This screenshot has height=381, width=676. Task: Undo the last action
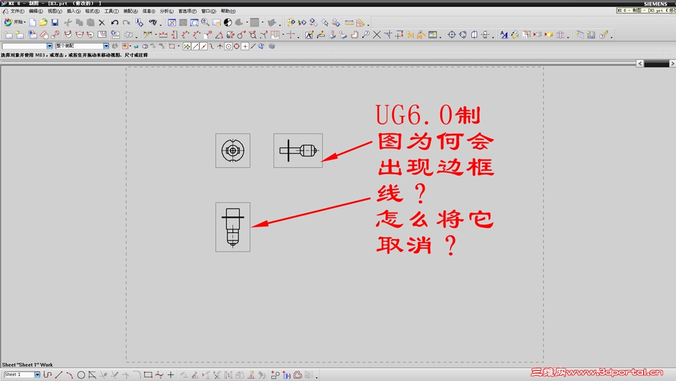pyautogui.click(x=115, y=22)
